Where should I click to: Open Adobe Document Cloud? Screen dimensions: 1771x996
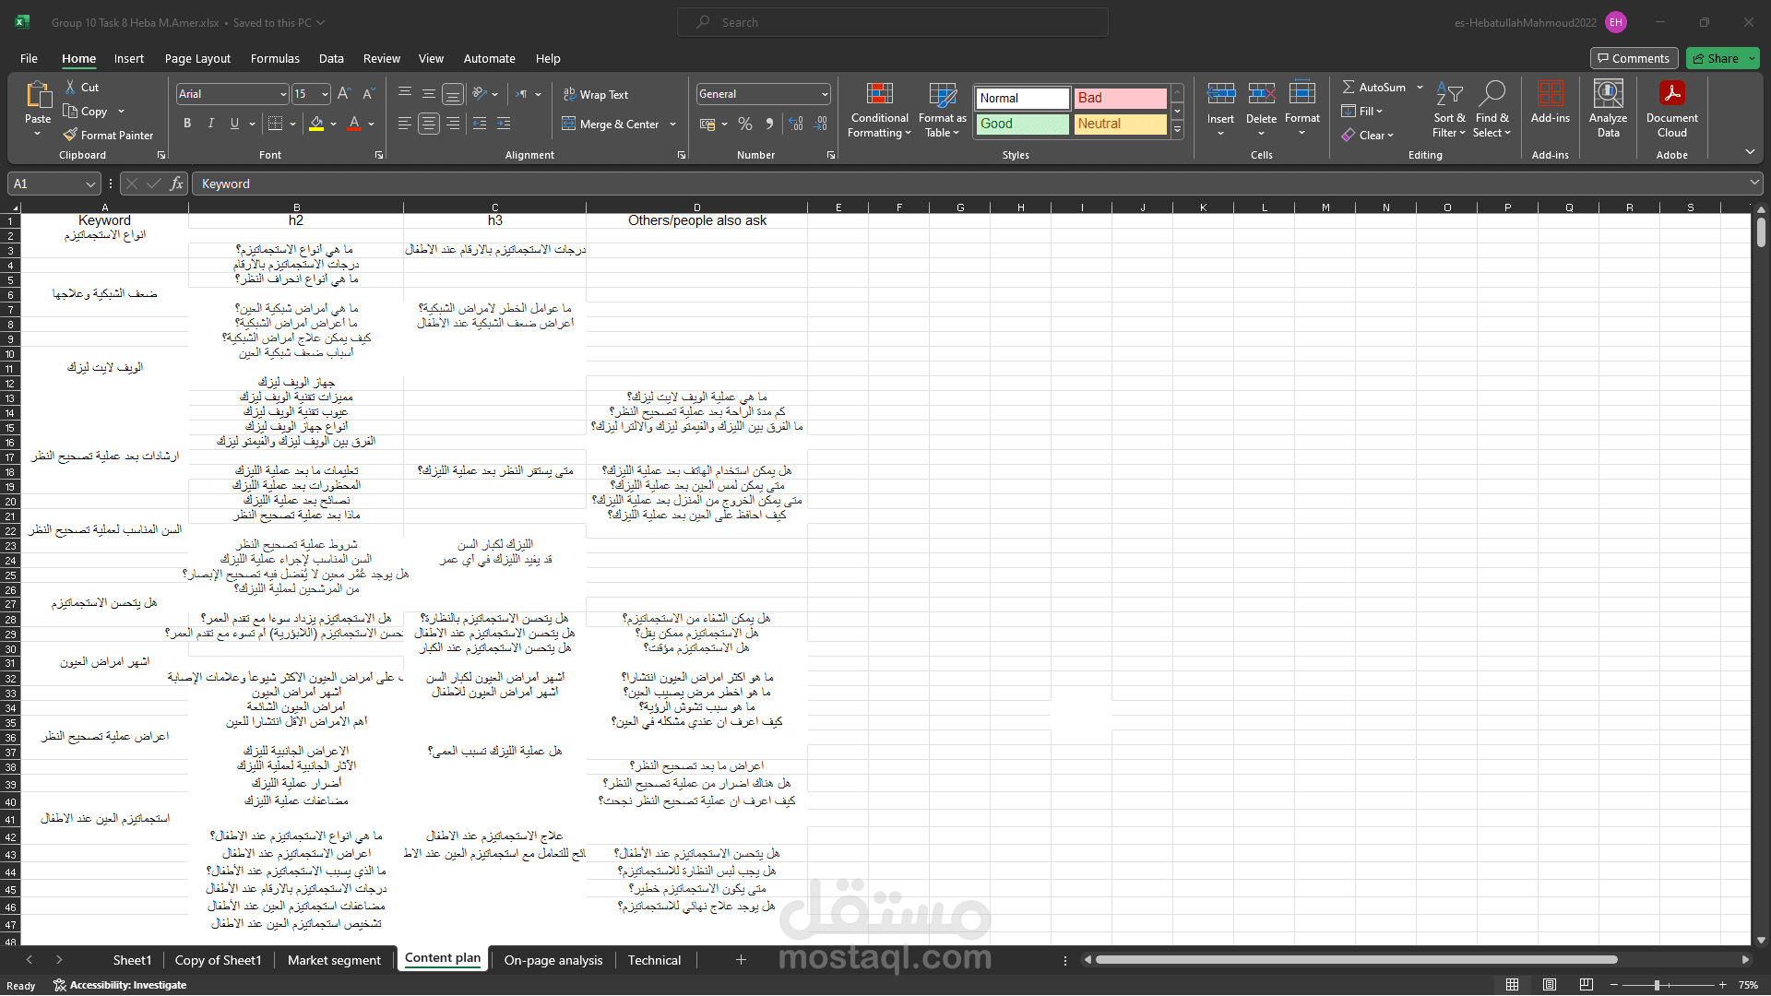[1672, 110]
